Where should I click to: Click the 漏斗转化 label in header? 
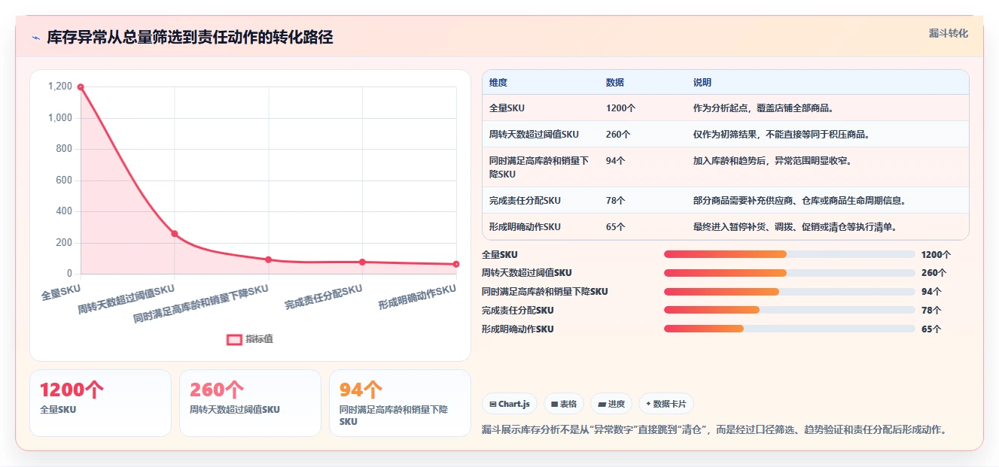click(x=948, y=33)
